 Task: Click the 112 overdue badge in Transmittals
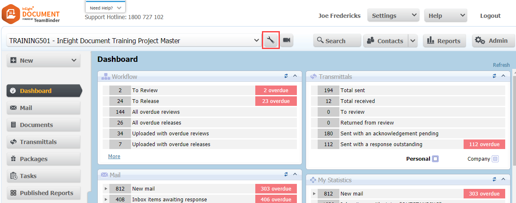484,144
